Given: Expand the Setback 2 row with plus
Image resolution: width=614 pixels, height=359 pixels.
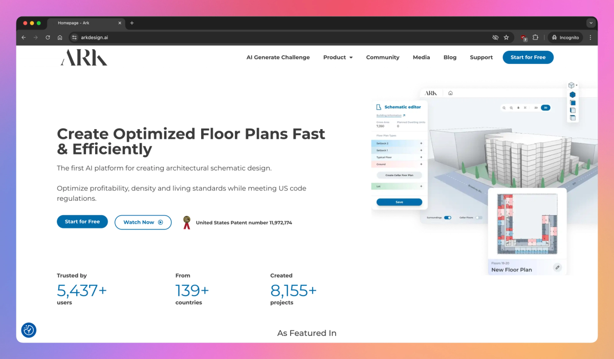Looking at the screenshot, I should (421, 143).
